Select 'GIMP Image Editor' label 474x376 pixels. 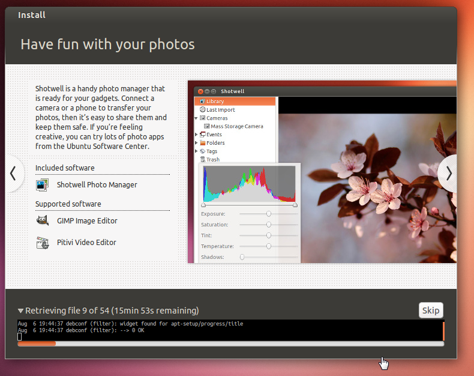click(x=87, y=220)
